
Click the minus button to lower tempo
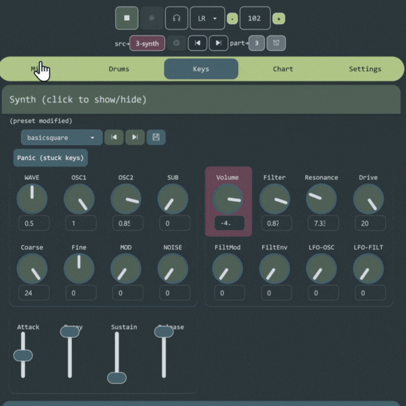click(232, 19)
